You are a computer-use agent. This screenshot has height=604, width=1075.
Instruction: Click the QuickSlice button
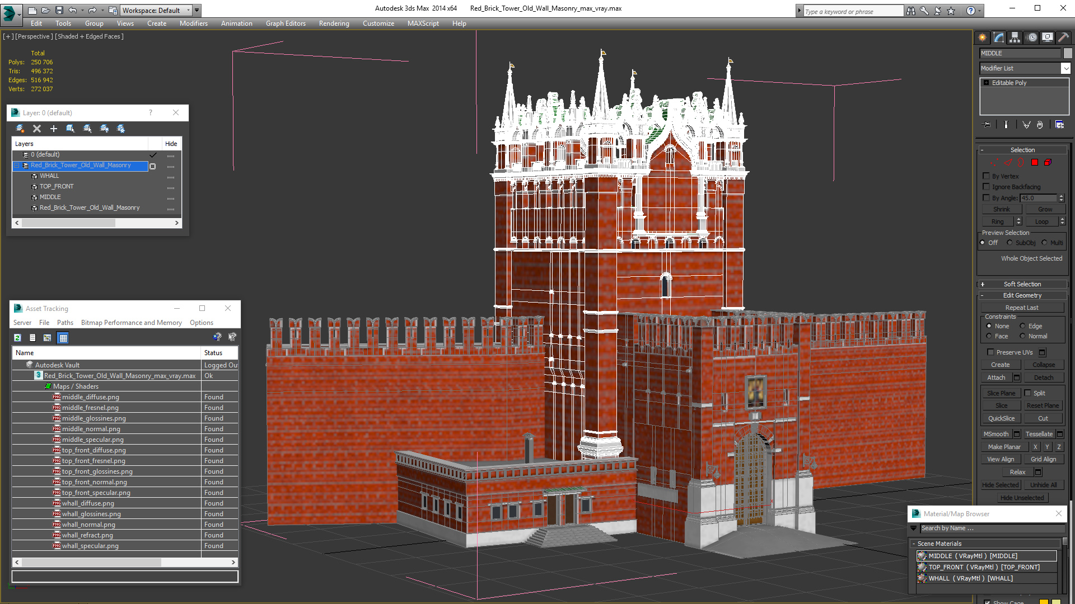[1001, 418]
